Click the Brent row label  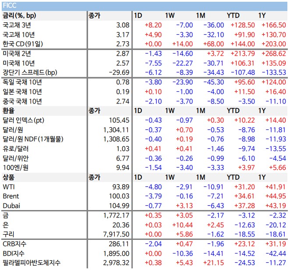point(11,196)
